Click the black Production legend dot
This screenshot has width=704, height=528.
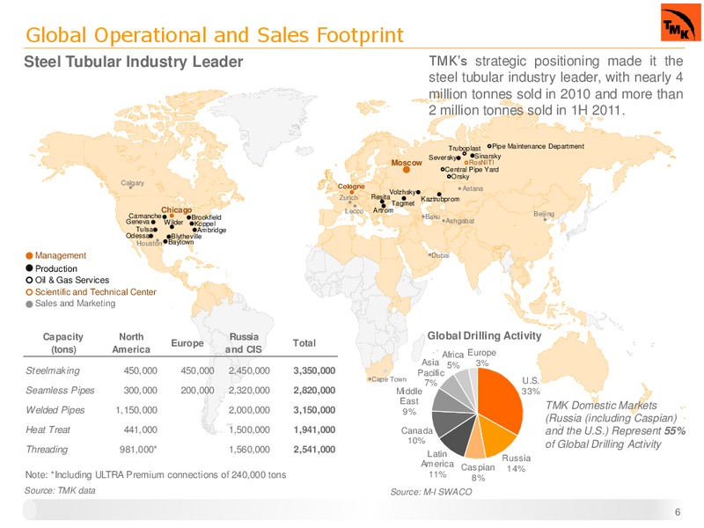point(29,268)
